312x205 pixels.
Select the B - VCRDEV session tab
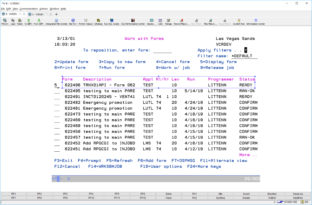pyautogui.click(x=11, y=14)
